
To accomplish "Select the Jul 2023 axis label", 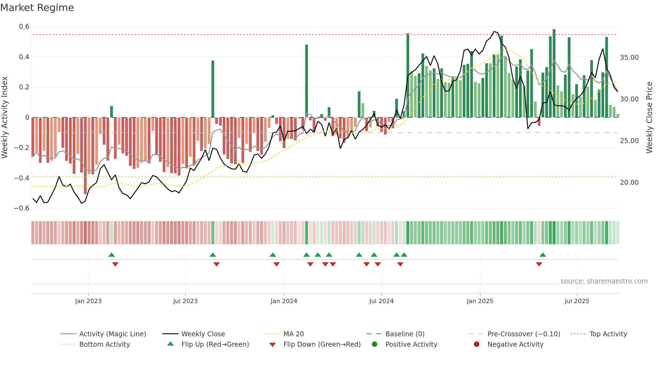I will 185,301.
